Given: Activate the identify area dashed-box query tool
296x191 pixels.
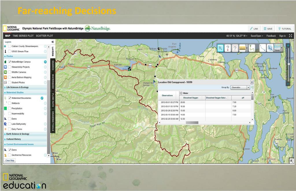Looking at the screenshot, I should point(235,48).
